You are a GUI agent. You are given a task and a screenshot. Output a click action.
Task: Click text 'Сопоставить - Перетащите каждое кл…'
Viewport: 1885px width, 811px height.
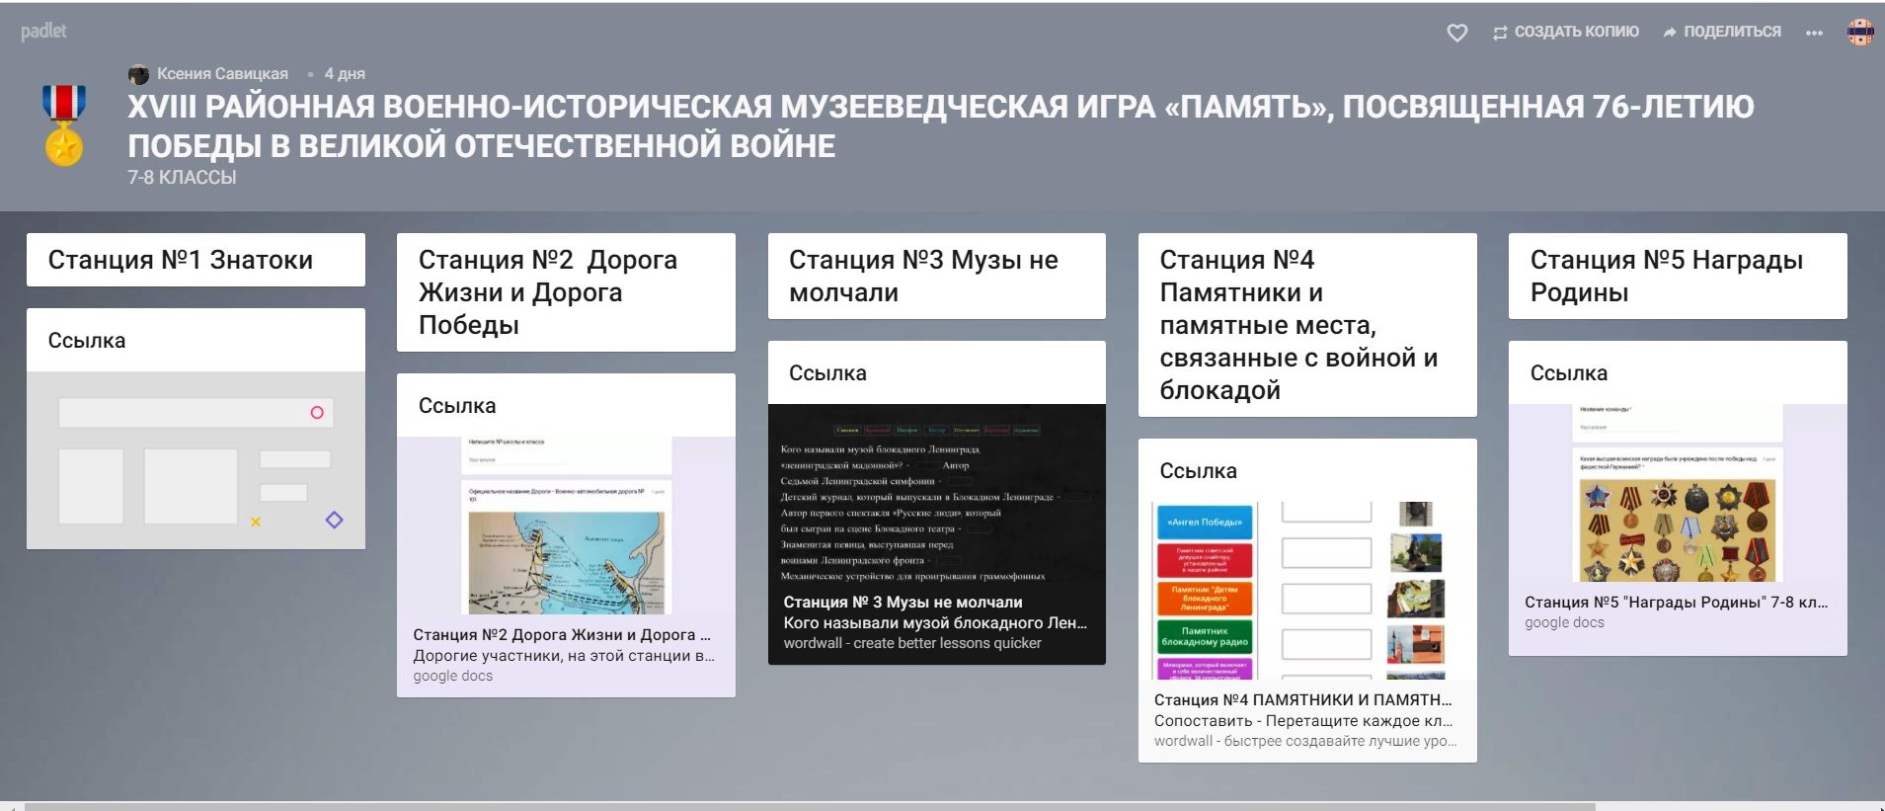(1305, 721)
